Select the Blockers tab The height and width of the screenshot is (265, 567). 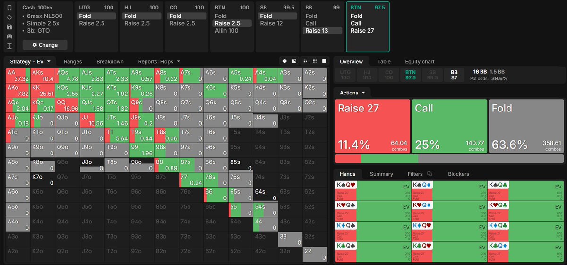pos(458,174)
